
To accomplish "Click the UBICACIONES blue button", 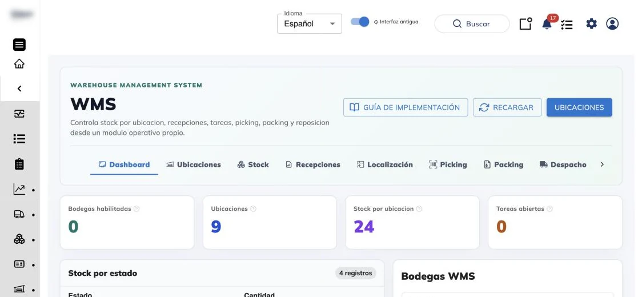I will coord(579,107).
